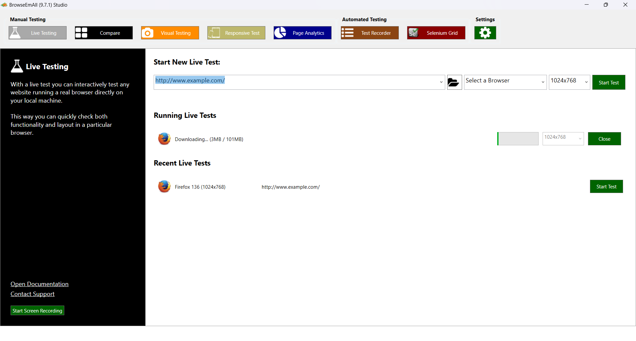Start the recent Firefox 136 test
Viewport: 636px width, 341px height.
[606, 186]
